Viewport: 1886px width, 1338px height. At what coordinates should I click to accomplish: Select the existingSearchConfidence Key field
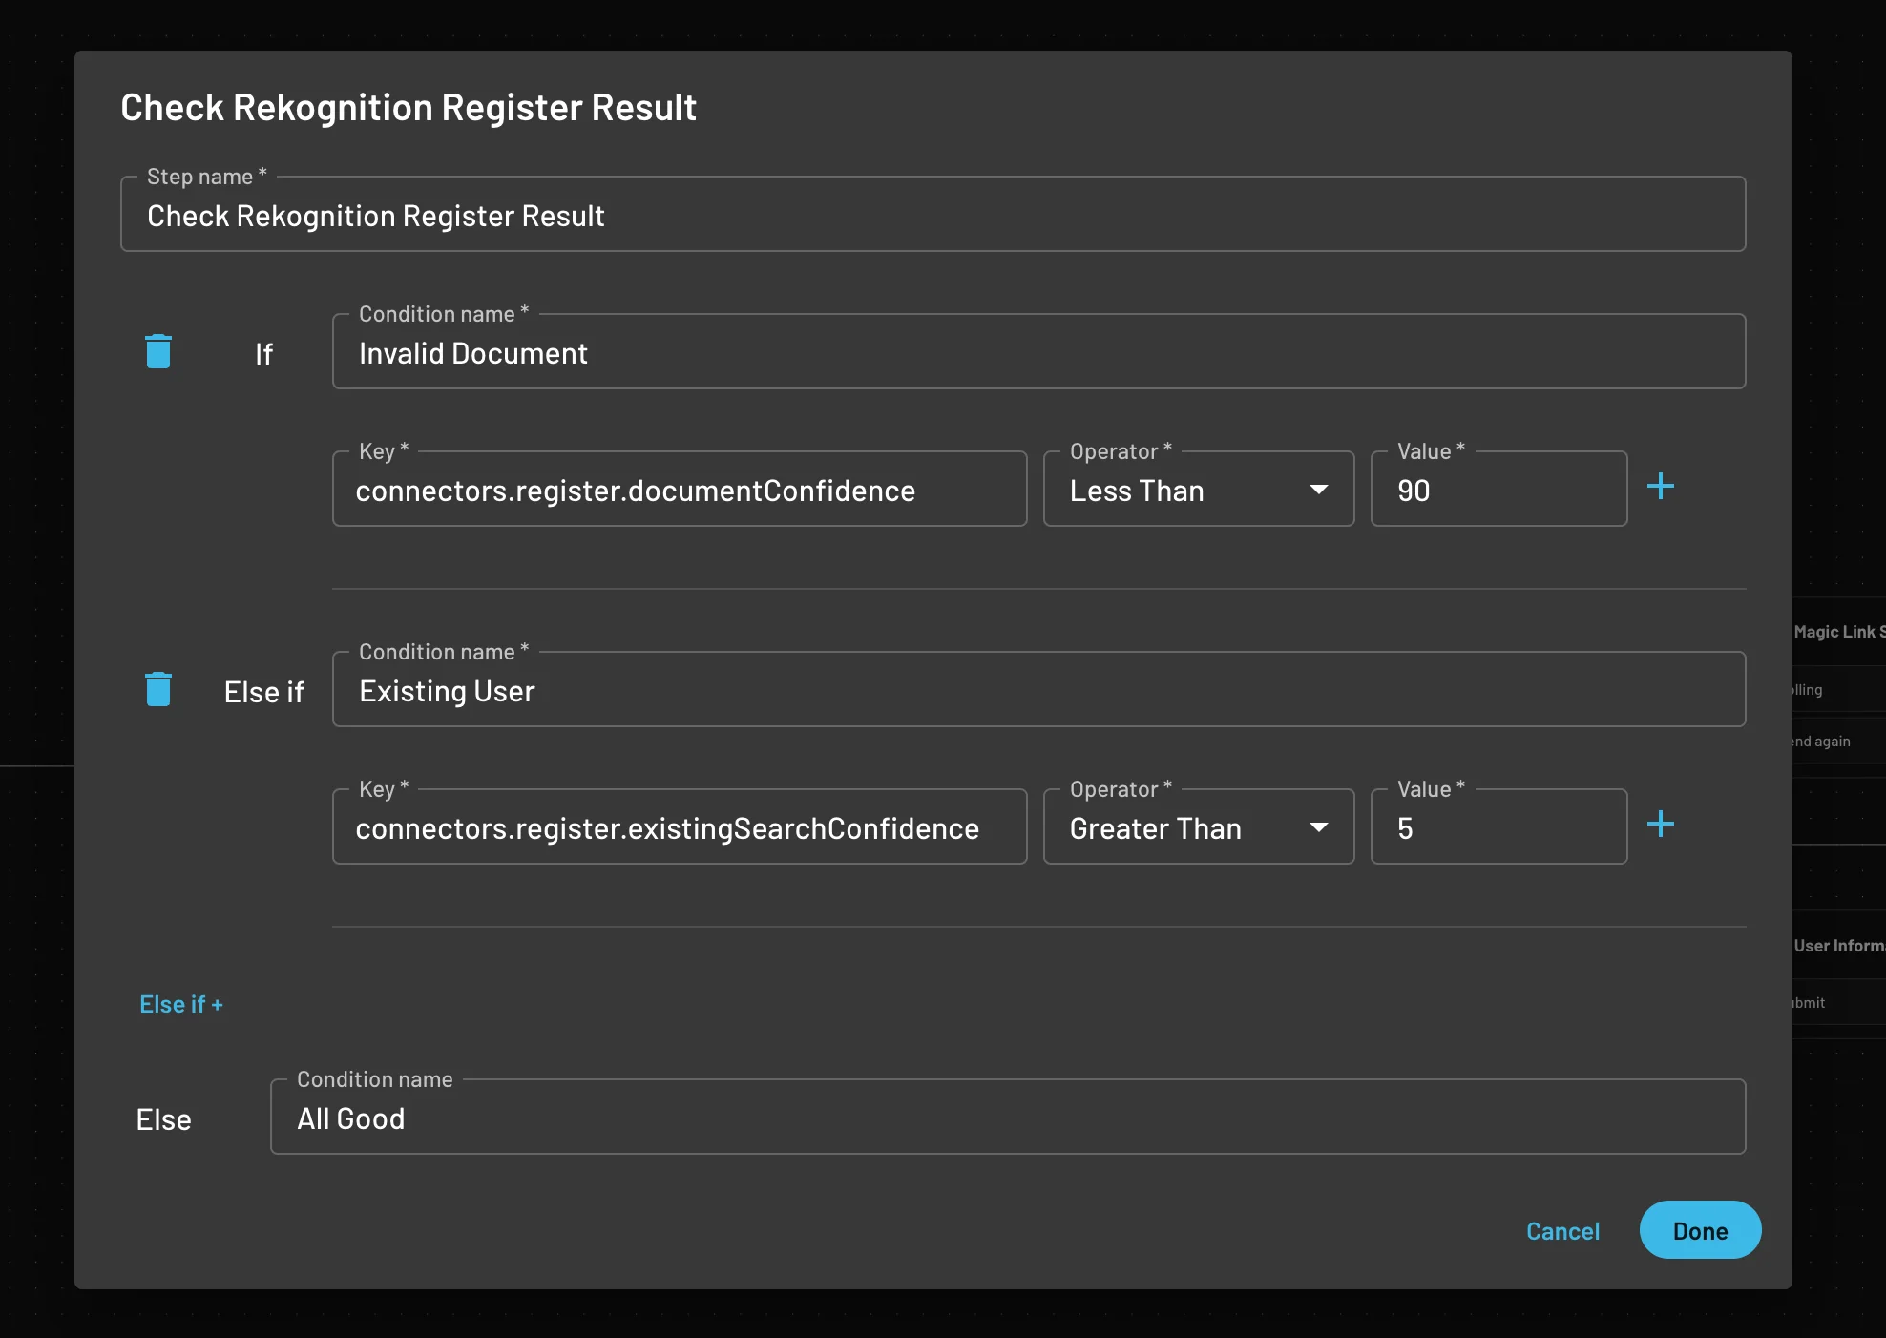679,826
